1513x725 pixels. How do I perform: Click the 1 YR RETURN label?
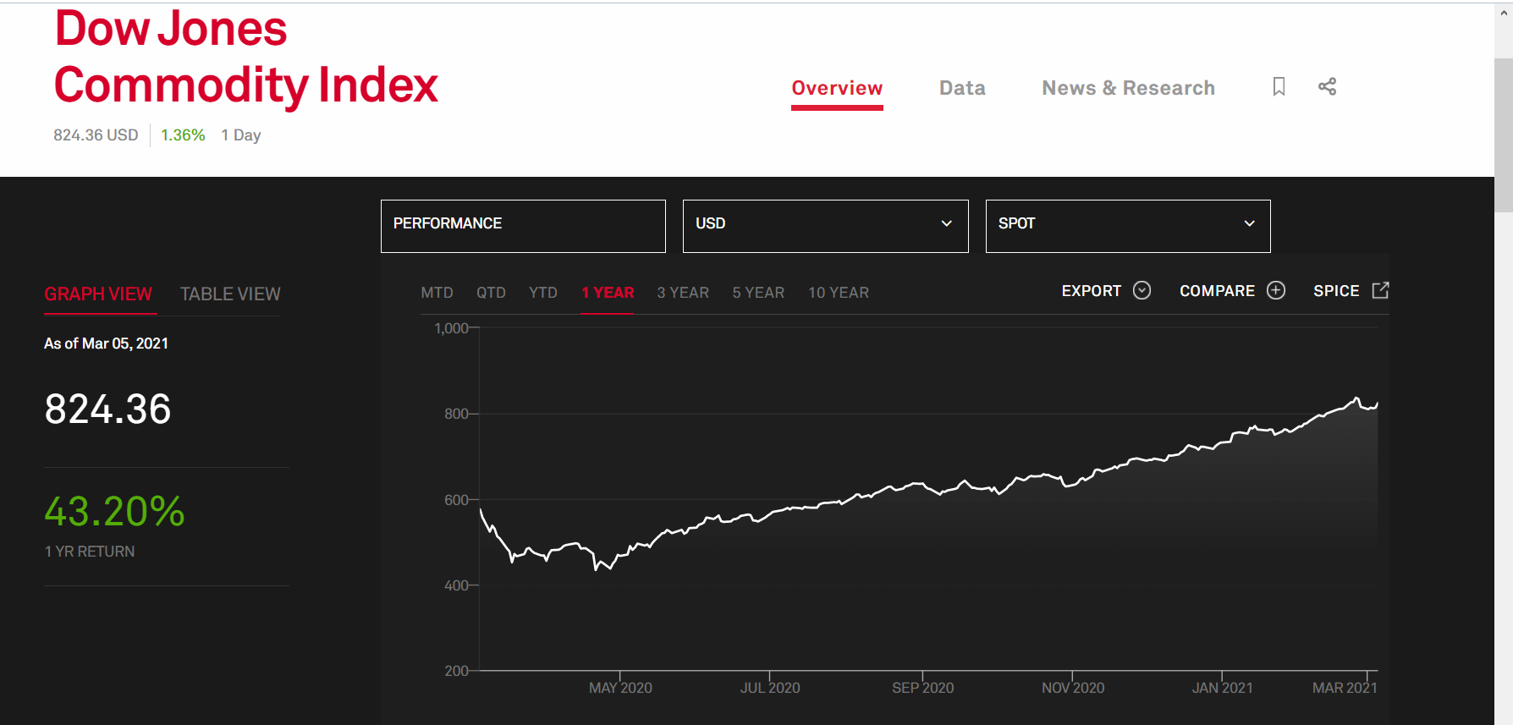tap(90, 552)
